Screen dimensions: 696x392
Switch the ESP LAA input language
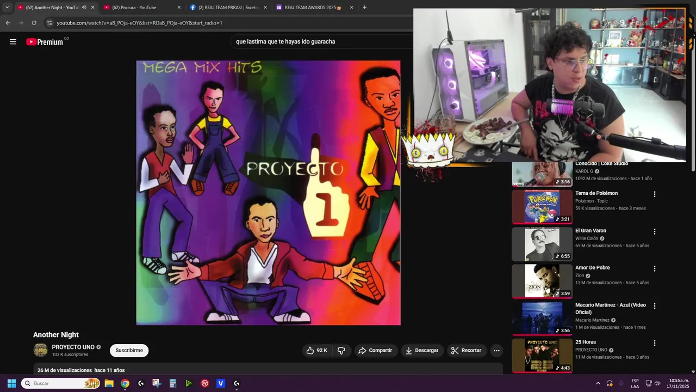tap(635, 383)
